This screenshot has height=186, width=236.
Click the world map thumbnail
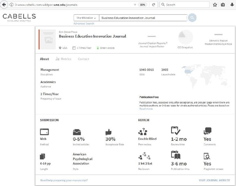[206, 76]
